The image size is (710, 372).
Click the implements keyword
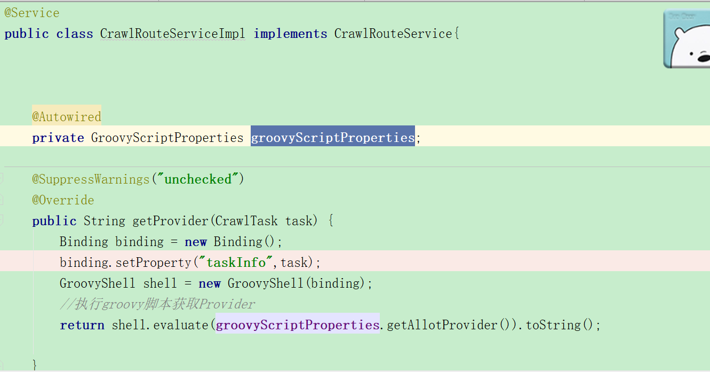pyautogui.click(x=290, y=34)
